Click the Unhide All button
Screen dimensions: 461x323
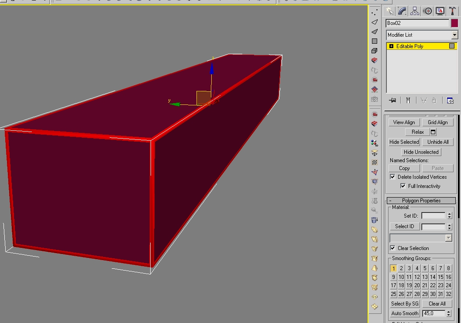438,142
